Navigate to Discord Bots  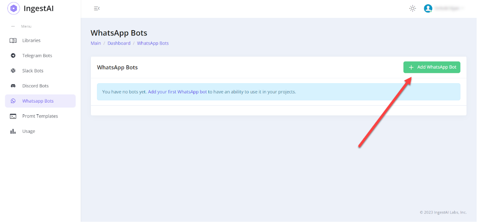(x=40, y=86)
